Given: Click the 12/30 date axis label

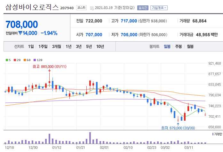Looking at the screenshot, I should [33, 148].
